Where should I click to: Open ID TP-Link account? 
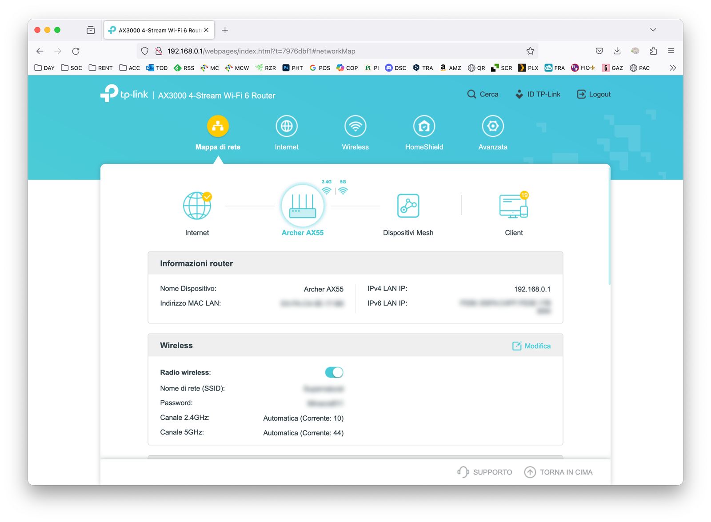pos(538,94)
